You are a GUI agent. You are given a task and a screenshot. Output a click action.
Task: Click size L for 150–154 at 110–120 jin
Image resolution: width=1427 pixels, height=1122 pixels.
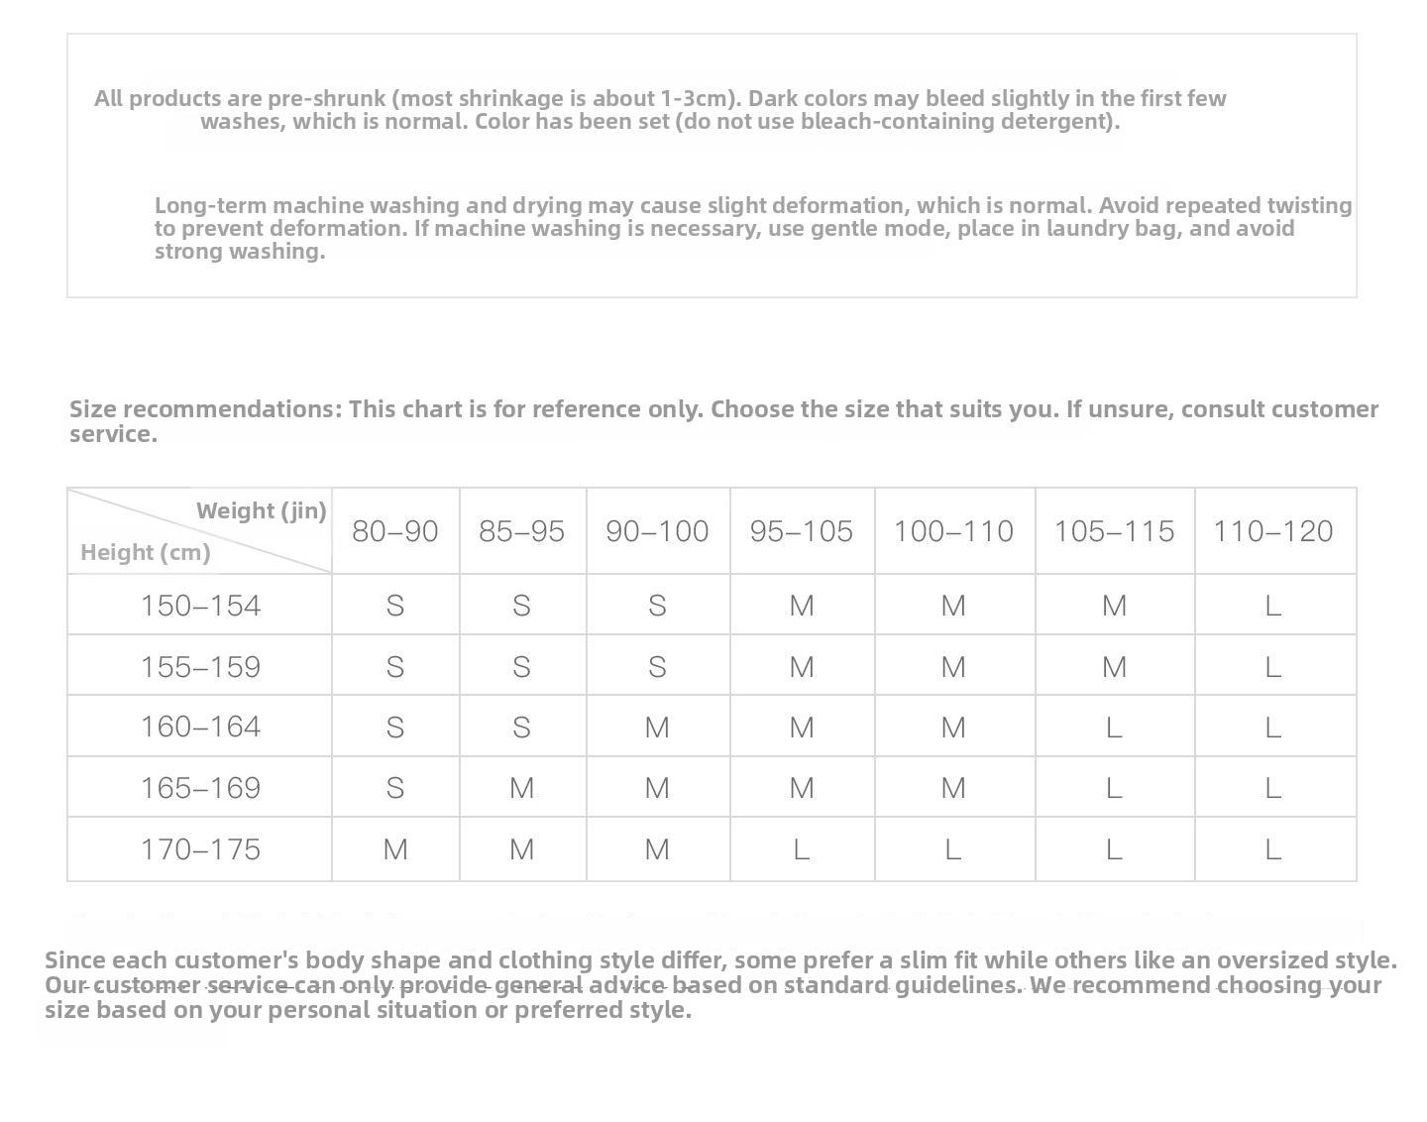point(1273,606)
